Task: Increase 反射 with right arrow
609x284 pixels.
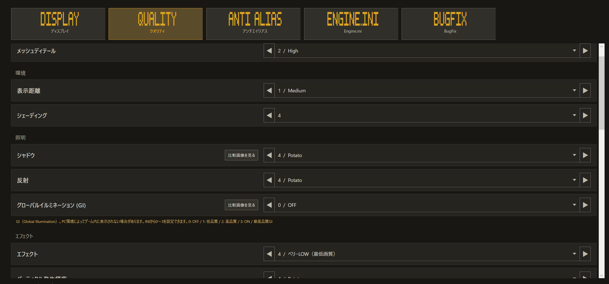Action: [585, 180]
